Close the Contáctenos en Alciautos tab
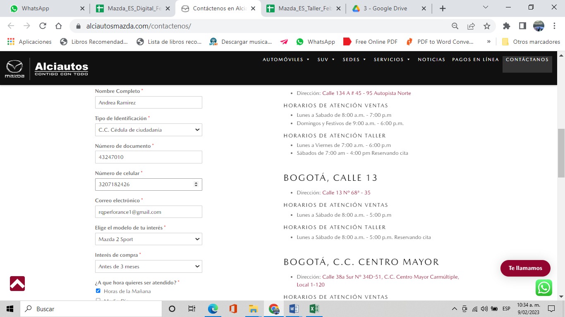 (x=253, y=9)
